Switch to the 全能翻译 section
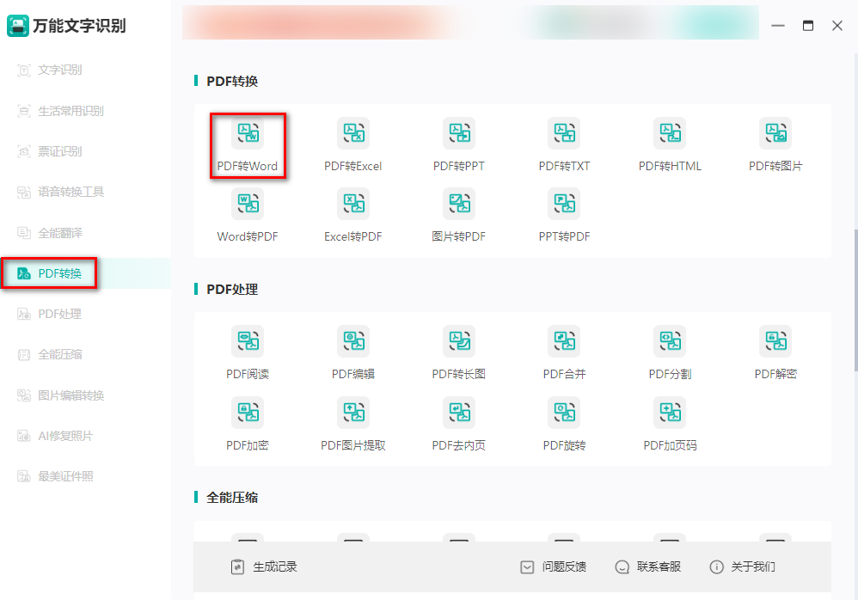Screen dimensions: 858x600 click(x=58, y=232)
